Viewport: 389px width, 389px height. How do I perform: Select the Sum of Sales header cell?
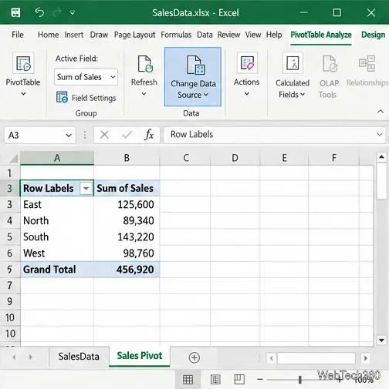coord(127,188)
